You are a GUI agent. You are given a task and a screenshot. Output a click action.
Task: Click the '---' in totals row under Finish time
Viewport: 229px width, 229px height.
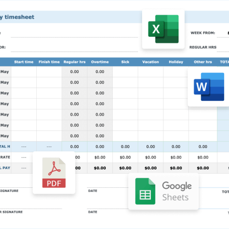[x=49, y=147]
